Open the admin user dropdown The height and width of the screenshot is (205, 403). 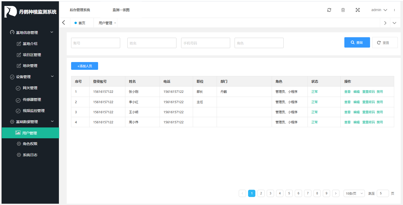click(379, 10)
